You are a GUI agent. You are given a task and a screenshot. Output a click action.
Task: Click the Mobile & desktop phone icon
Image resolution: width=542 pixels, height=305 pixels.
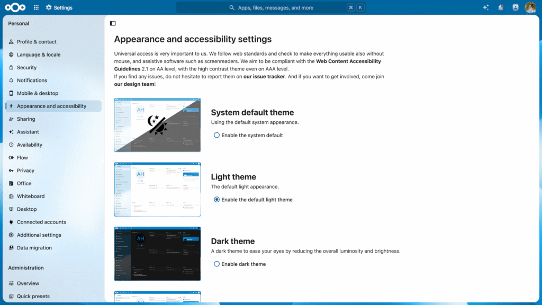coord(11,93)
